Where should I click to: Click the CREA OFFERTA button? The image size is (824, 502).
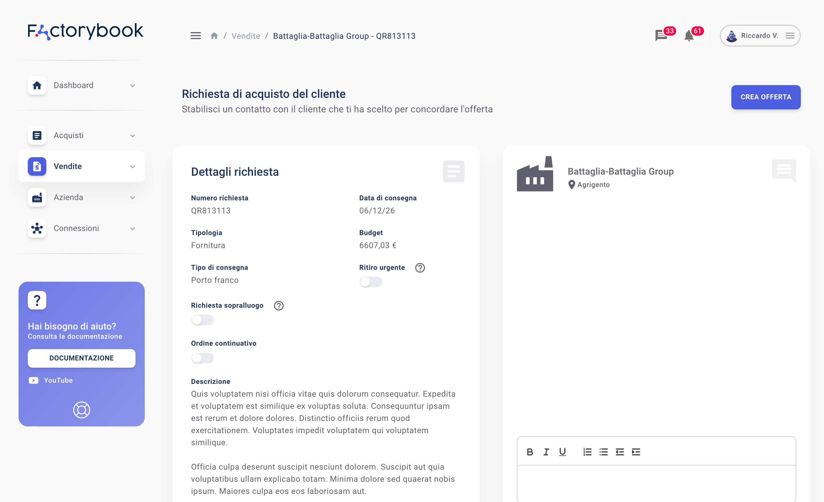coord(766,97)
